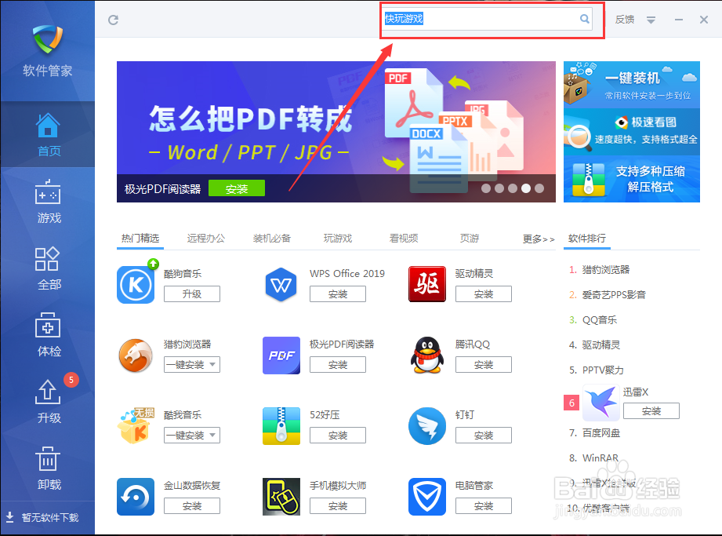722x536 pixels.
Task: Open ranked item 爱奇艺PPS影音
Action: [614, 294]
